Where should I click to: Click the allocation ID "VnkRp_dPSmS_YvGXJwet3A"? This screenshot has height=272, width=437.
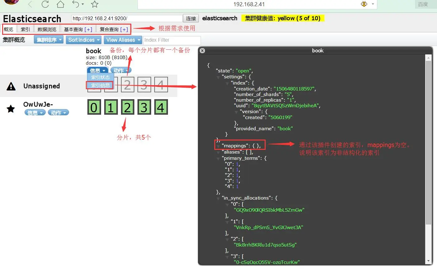(x=268, y=227)
